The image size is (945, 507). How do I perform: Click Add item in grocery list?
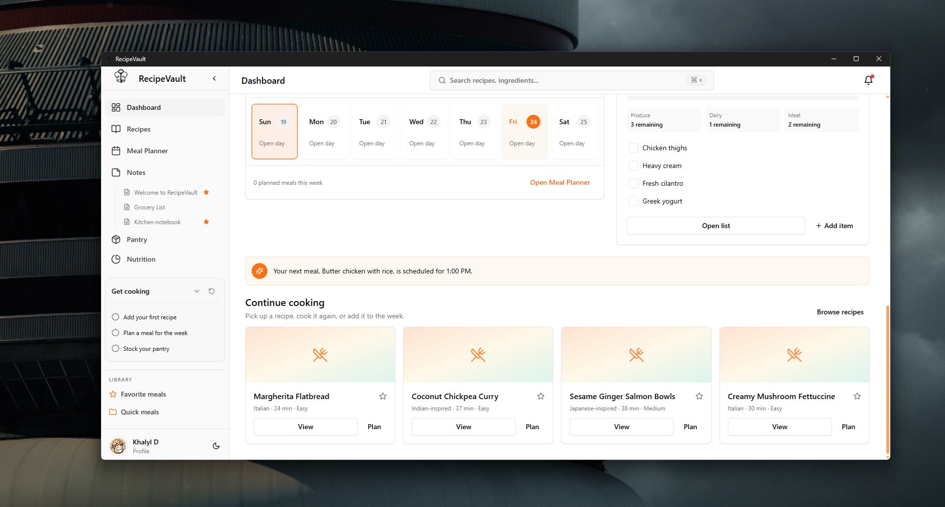[834, 226]
